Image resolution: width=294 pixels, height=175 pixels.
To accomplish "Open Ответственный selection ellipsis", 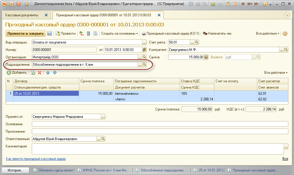I will click(99, 139).
